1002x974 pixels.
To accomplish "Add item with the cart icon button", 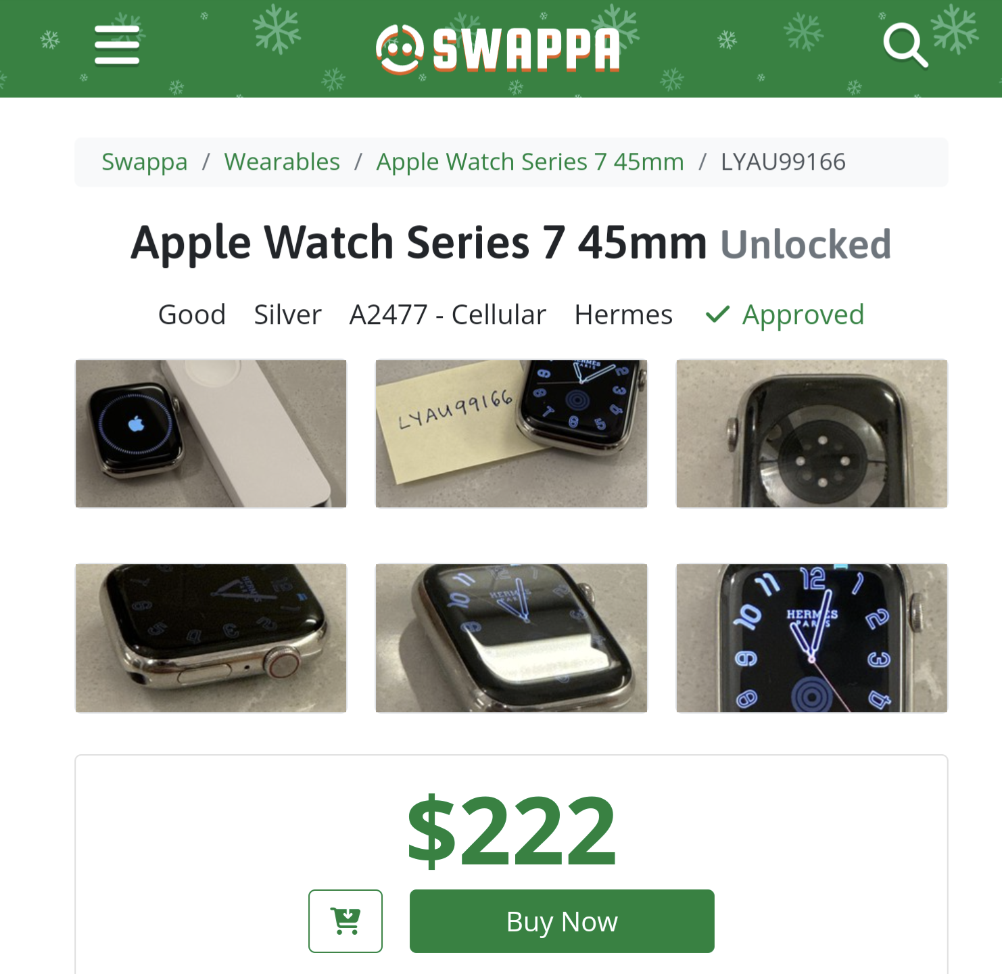I will pyautogui.click(x=345, y=921).
